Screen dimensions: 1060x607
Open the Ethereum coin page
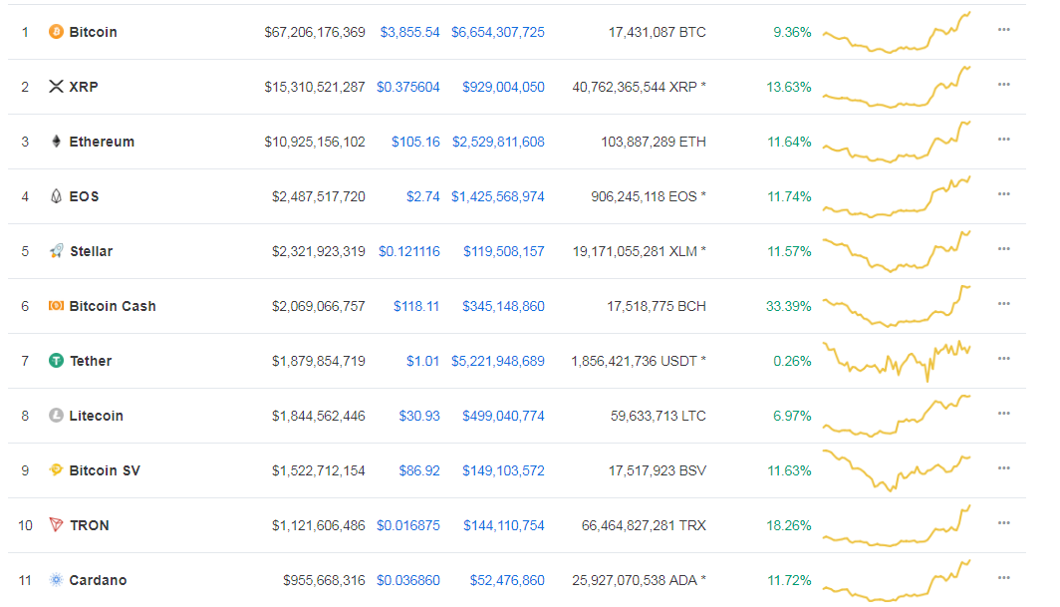point(102,142)
